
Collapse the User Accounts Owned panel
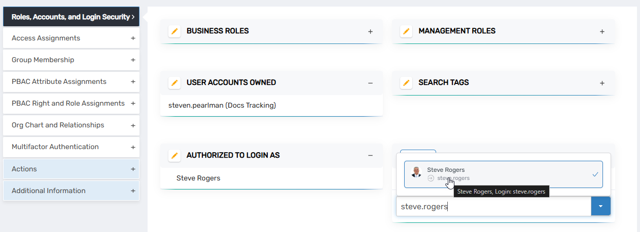point(370,83)
